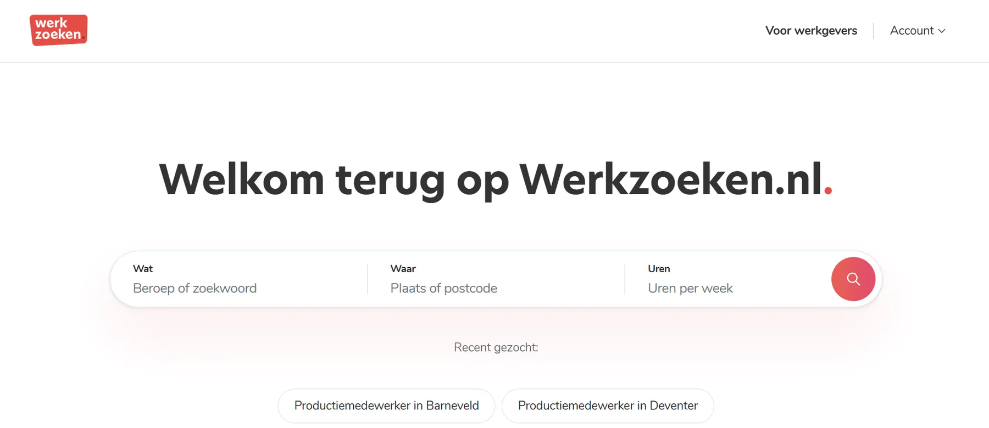Open the Voor werkgevers page

coord(811,31)
